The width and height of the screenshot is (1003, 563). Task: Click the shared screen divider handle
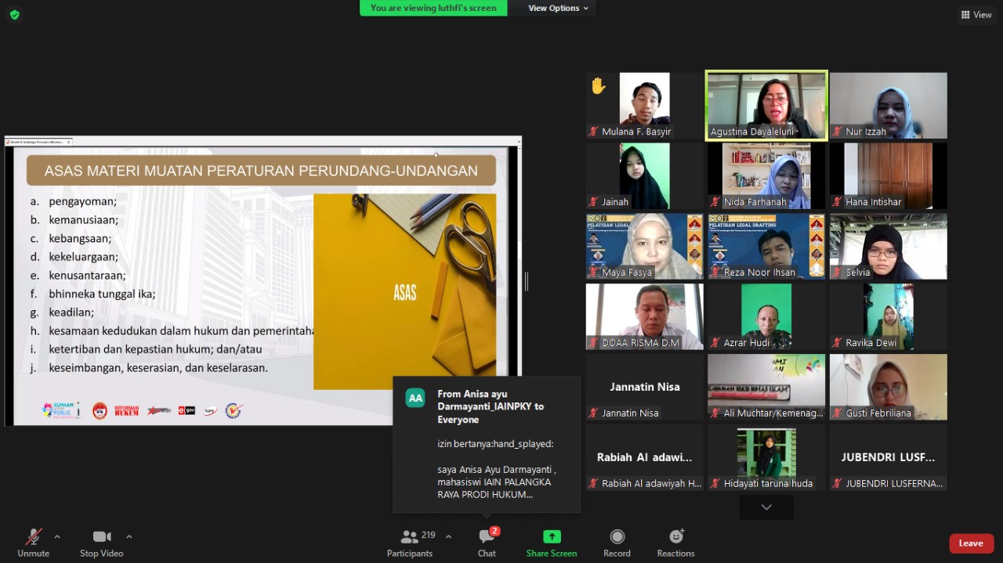tap(526, 282)
